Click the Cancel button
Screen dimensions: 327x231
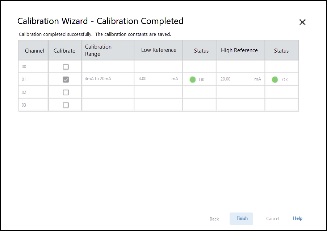click(272, 219)
